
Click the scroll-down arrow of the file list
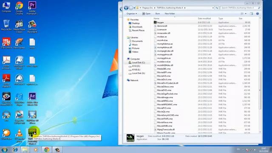point(260,132)
